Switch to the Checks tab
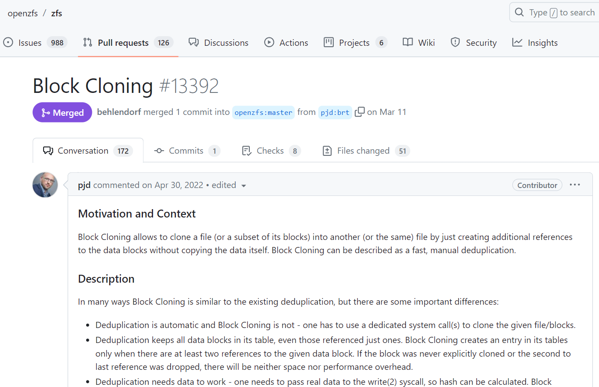The width and height of the screenshot is (599, 387). (x=271, y=151)
